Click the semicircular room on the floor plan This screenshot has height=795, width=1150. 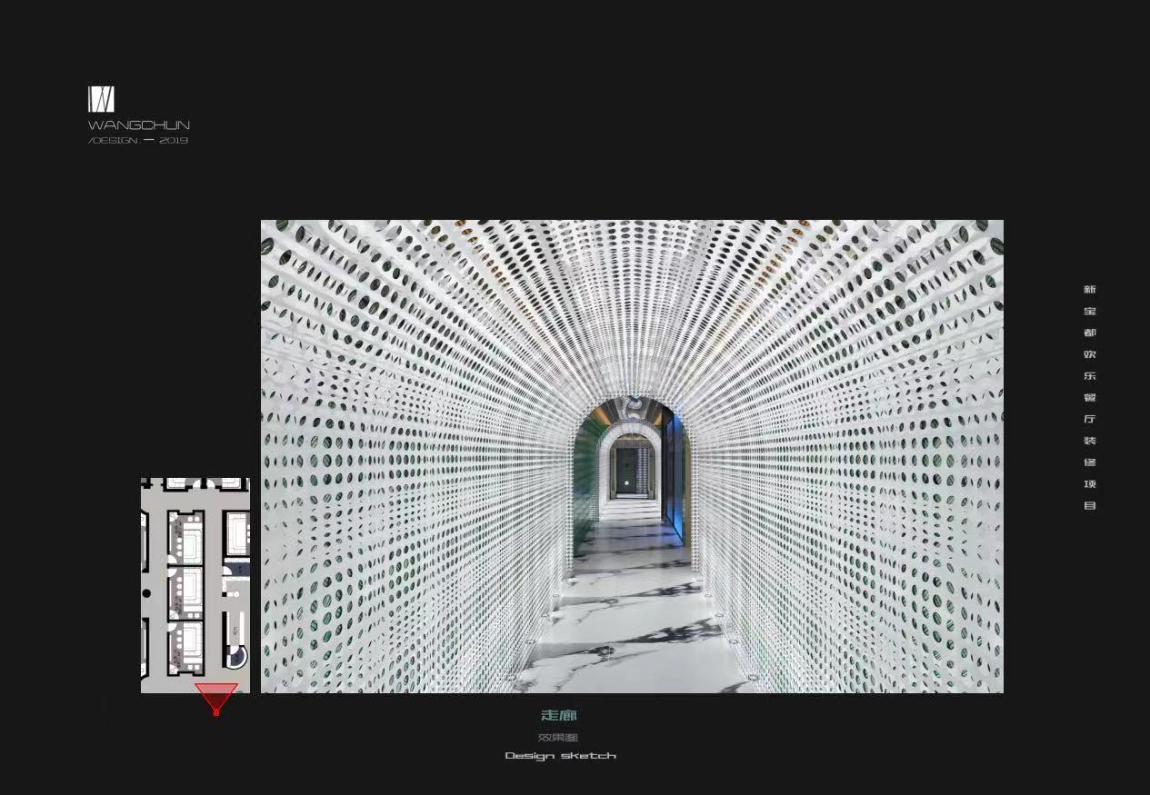click(x=236, y=656)
